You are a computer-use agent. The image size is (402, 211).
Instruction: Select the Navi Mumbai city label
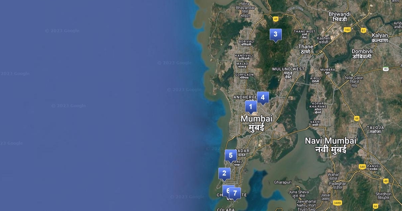331,145
